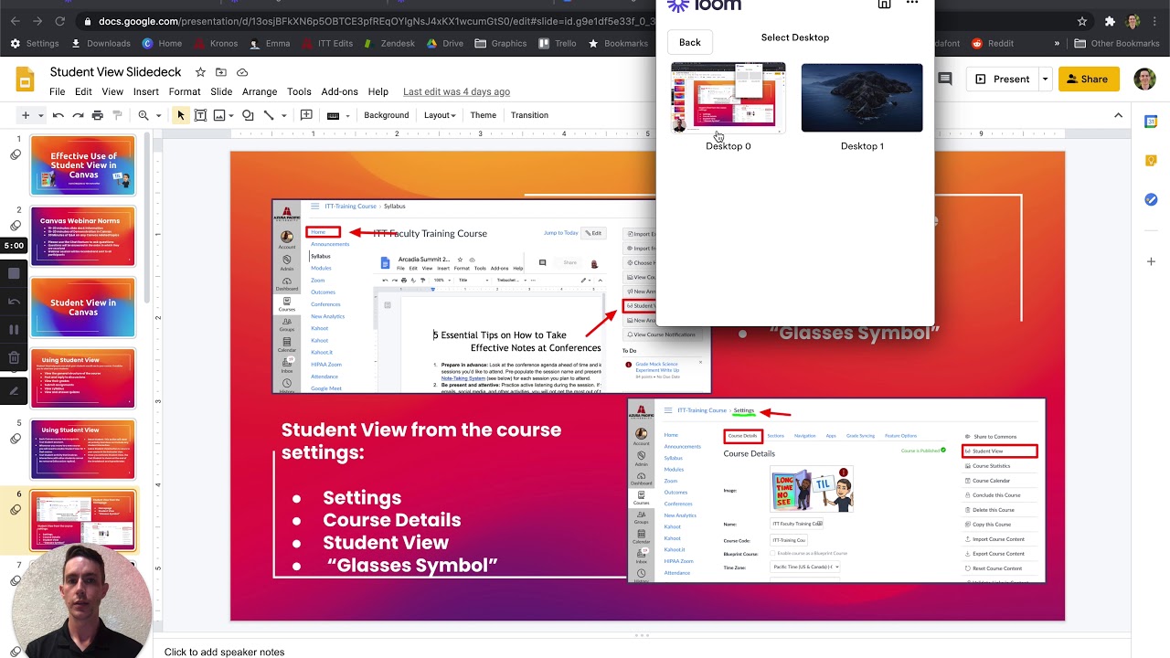Delete the Loom recording with trash icon
Screen dimensions: 1170x658
pyautogui.click(x=14, y=358)
